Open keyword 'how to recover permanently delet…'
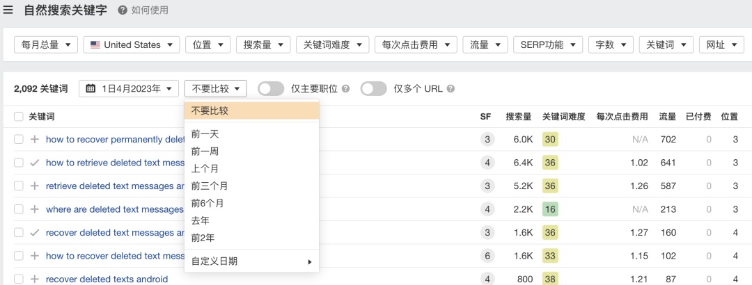This screenshot has width=752, height=285. 115,140
